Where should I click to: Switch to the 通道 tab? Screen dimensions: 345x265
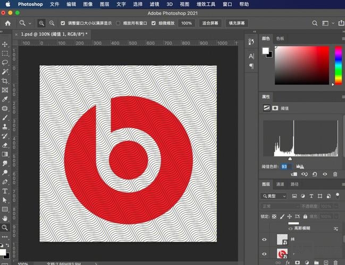coord(280,184)
